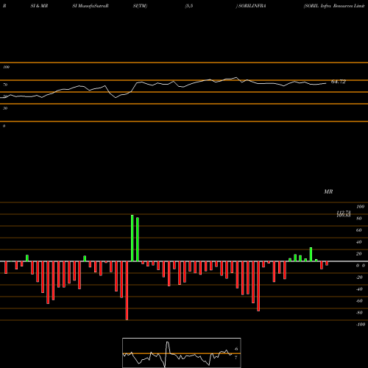Click the MR axis label -40

coord(359,289)
